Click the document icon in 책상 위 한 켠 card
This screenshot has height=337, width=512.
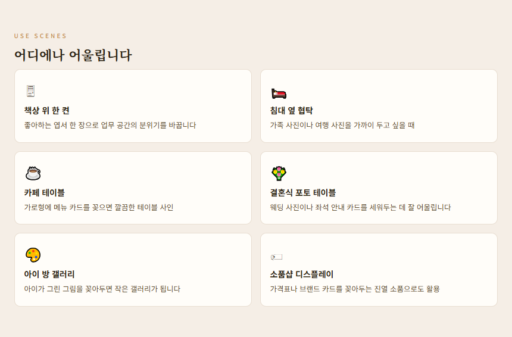pos(30,91)
